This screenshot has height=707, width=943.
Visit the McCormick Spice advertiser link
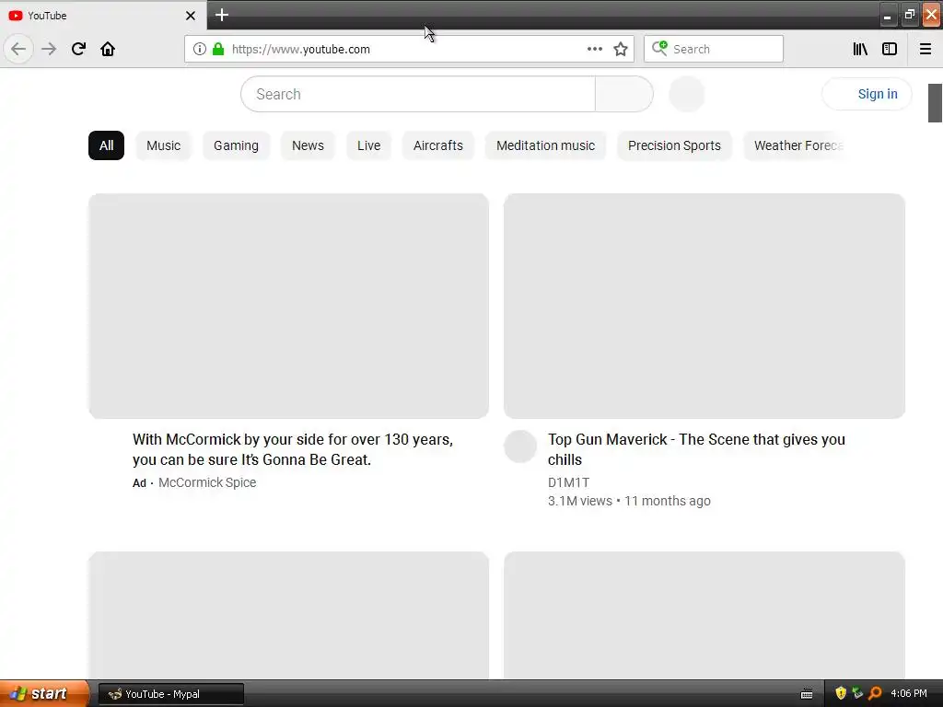click(x=207, y=482)
